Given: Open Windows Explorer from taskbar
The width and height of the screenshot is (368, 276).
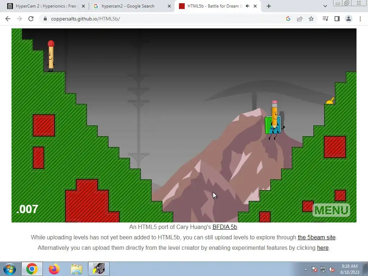Looking at the screenshot, I should [x=77, y=269].
